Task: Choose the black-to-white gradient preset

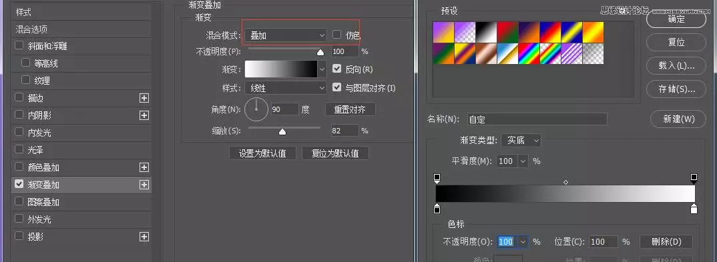Action: click(x=486, y=33)
